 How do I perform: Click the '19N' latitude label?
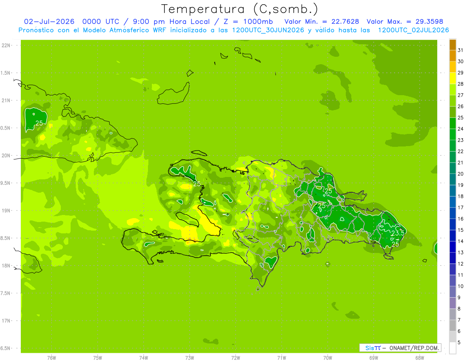6,211
